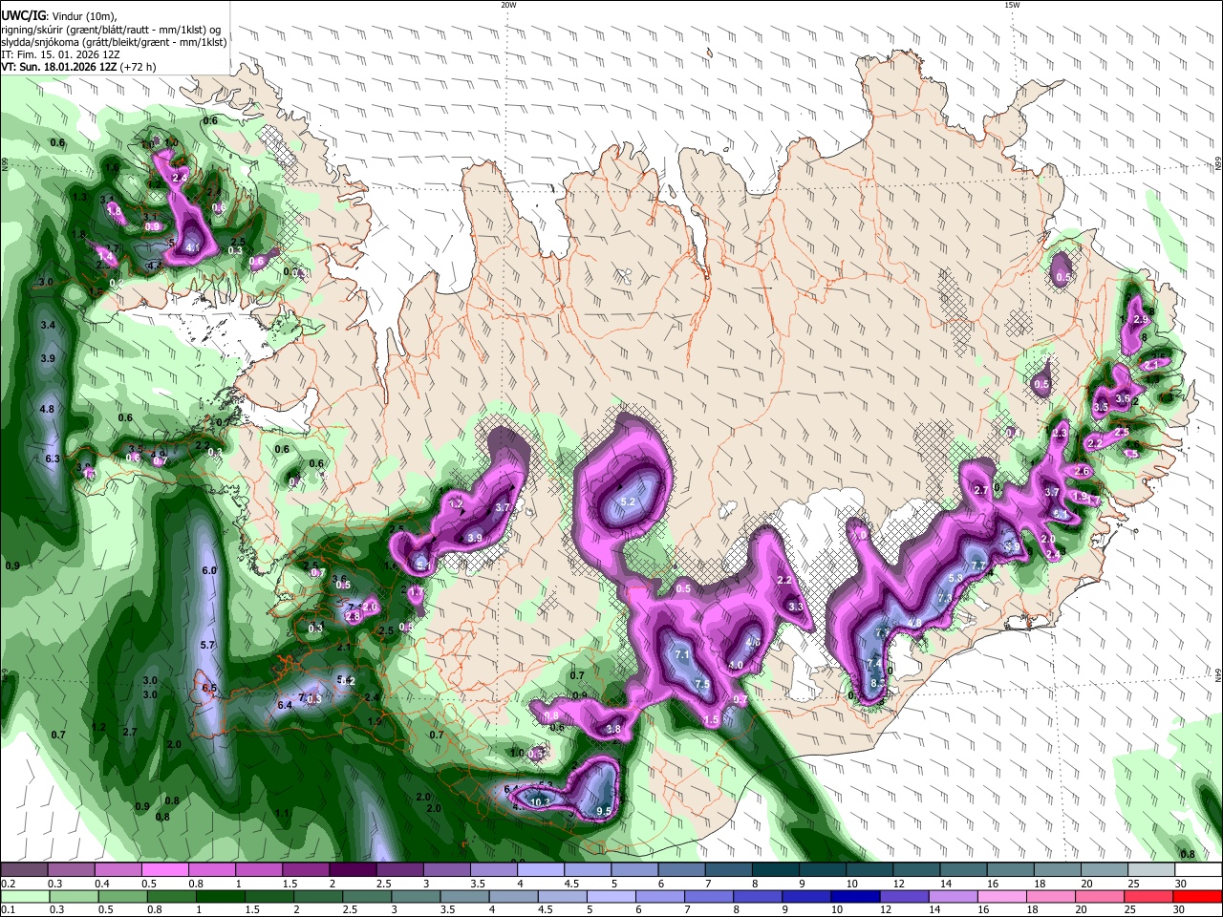Click the 6.4 rain value in the southwest

click(284, 705)
